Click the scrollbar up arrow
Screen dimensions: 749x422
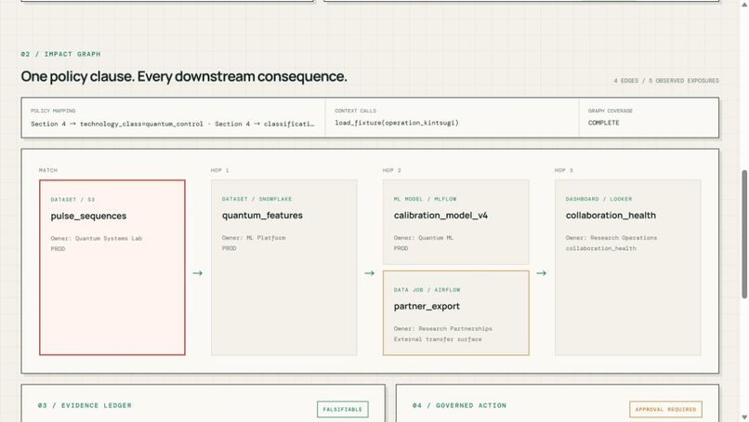click(x=744, y=5)
